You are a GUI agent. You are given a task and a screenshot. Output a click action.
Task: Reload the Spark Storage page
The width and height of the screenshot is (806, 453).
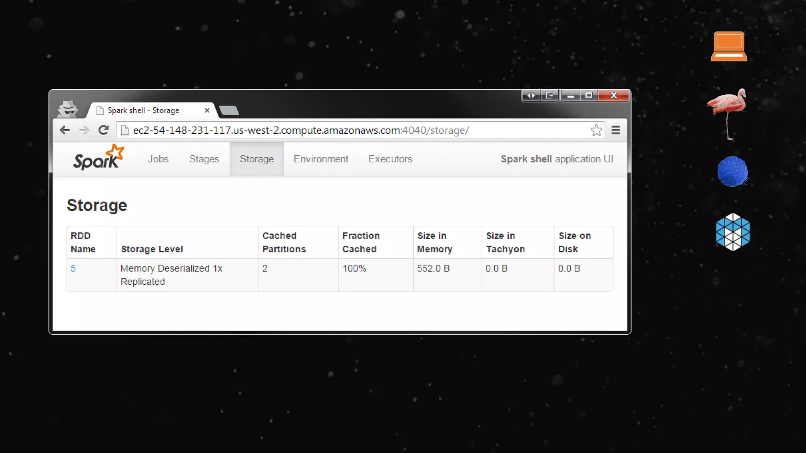pyautogui.click(x=104, y=130)
